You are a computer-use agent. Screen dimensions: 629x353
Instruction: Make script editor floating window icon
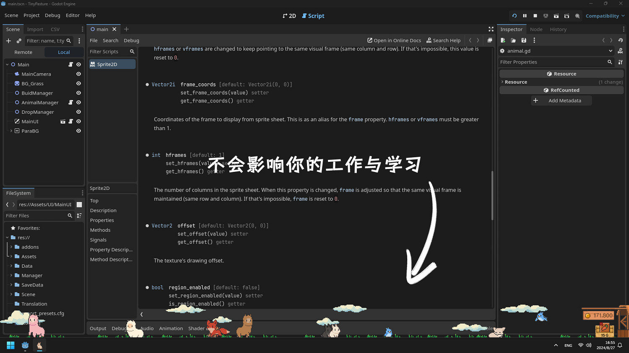coord(489,41)
